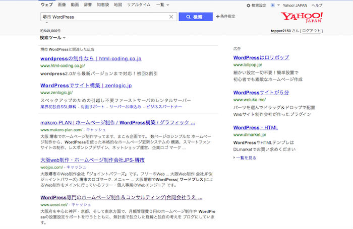Switch to 知恵袋 tab

tap(103, 5)
